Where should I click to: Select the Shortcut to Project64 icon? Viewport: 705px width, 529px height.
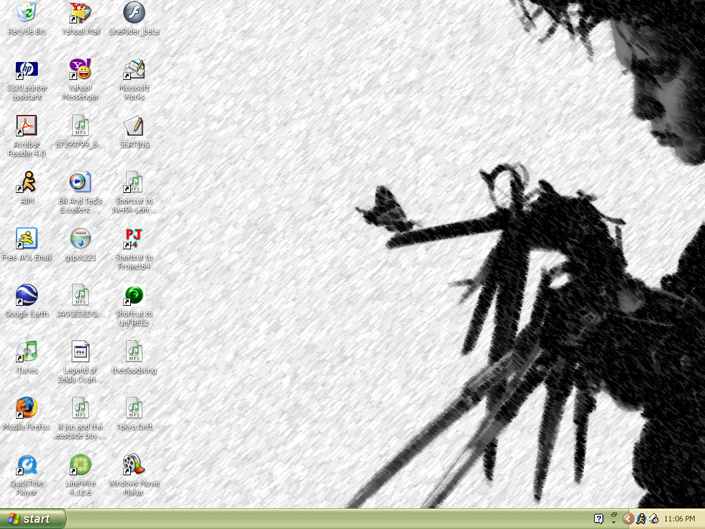pyautogui.click(x=134, y=238)
